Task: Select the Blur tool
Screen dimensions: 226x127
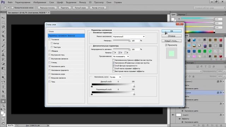Action: pos(3,73)
